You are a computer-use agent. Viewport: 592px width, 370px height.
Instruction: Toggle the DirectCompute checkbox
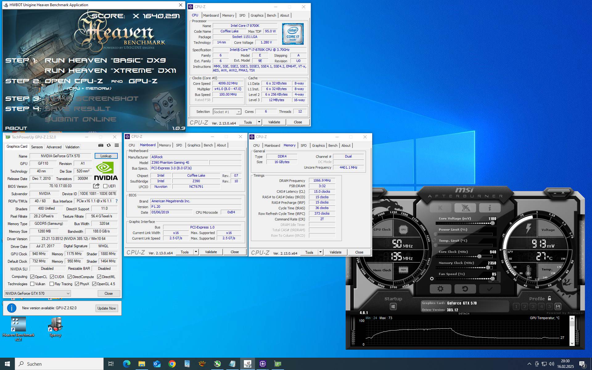point(69,277)
